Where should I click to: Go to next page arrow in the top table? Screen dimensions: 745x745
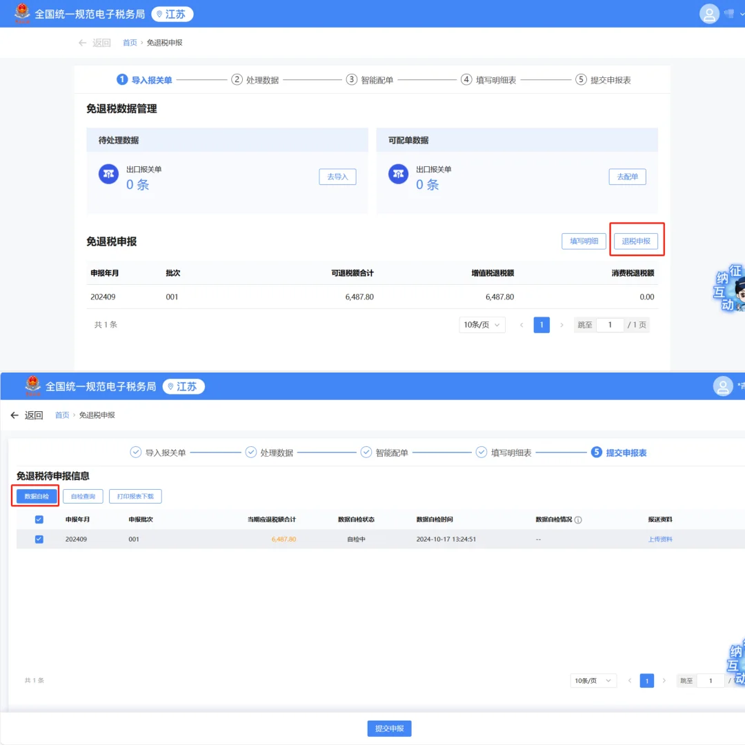tap(562, 325)
